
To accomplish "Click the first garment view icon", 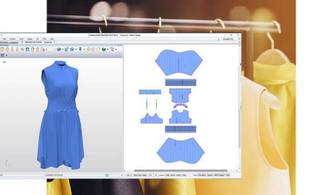I will tap(2, 49).
